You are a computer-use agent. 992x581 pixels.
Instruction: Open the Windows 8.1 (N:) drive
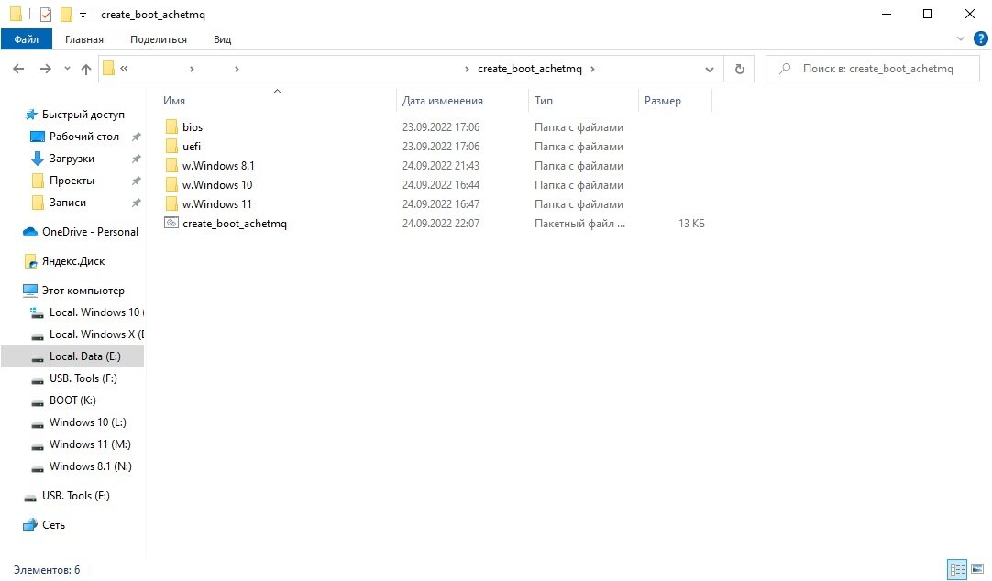91,466
